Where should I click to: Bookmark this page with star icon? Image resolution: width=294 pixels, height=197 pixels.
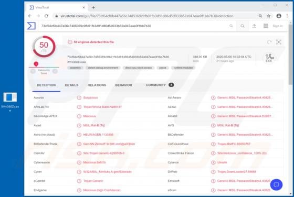[x=269, y=16]
